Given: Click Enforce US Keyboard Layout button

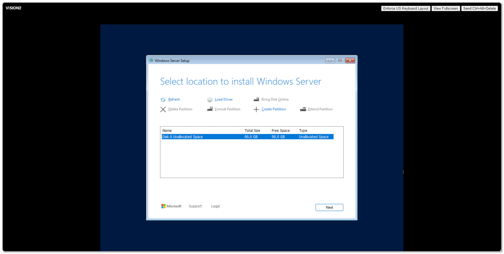Looking at the screenshot, I should 406,8.
